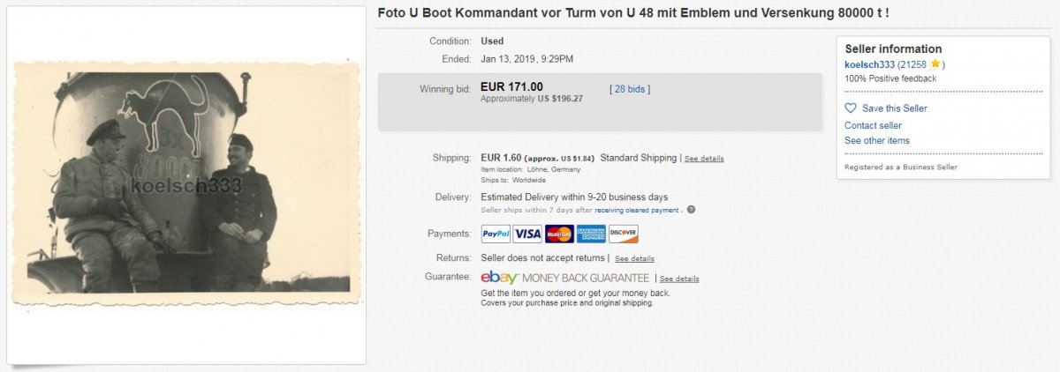This screenshot has height=372, width=1060.
Task: Click the MasterCard payment icon
Action: tap(559, 234)
